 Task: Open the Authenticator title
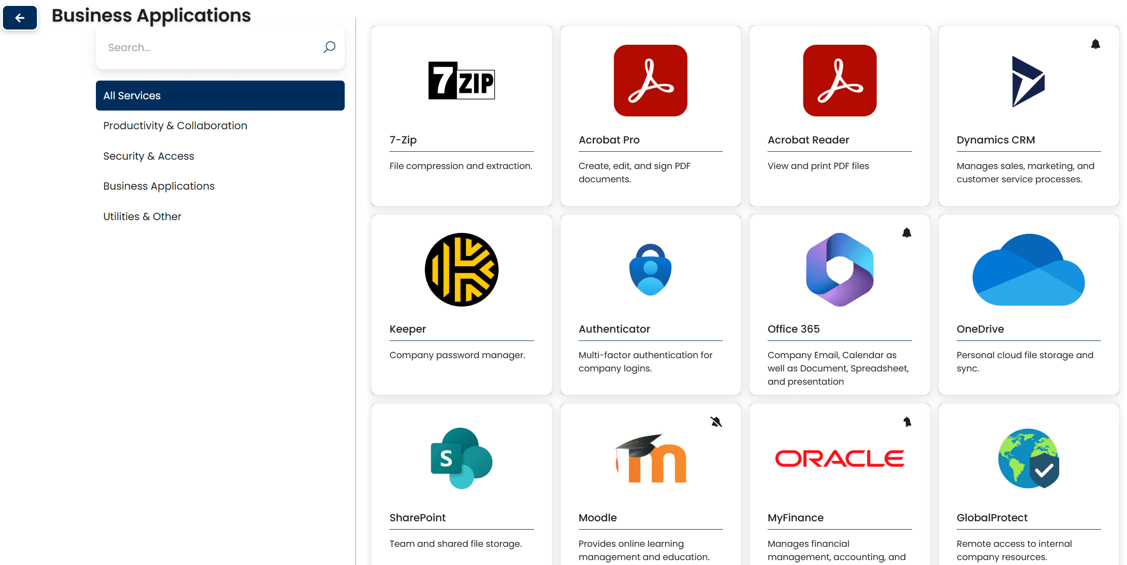614,329
